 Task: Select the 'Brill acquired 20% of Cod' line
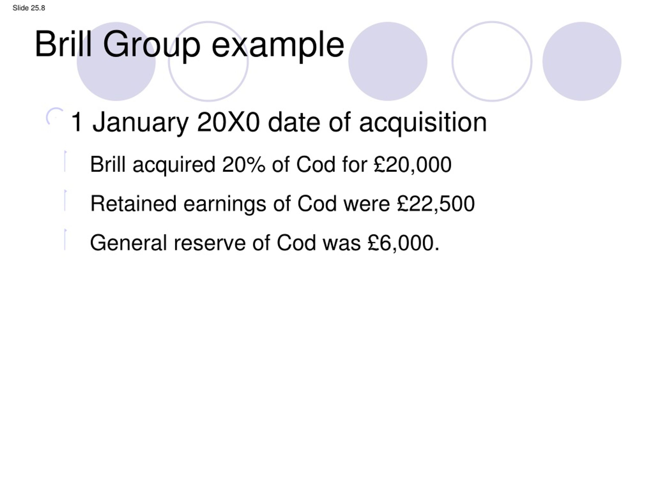(271, 165)
